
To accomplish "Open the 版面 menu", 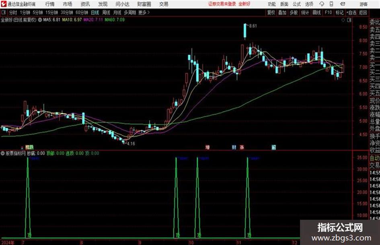I will click(284, 4).
